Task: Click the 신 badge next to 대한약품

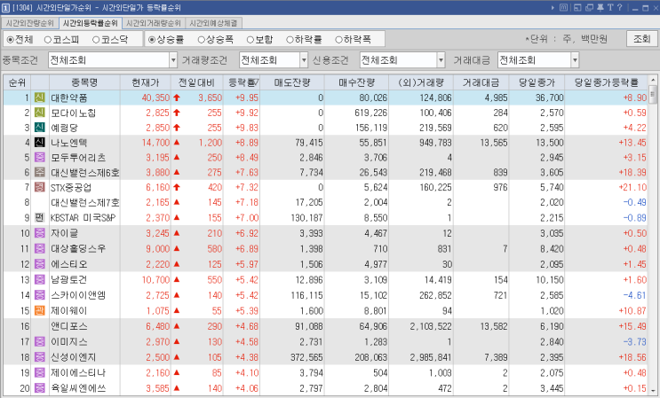Action: click(x=40, y=98)
